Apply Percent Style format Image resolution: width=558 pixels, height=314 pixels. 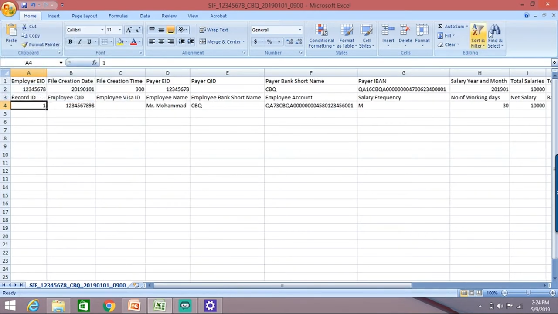[269, 41]
